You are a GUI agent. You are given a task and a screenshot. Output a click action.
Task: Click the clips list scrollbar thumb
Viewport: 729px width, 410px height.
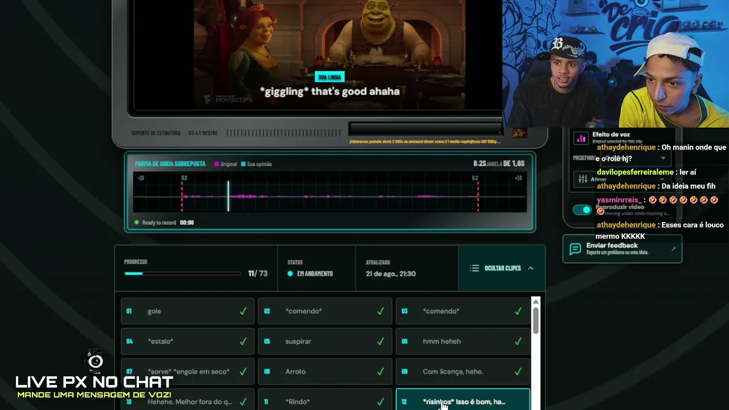536,321
